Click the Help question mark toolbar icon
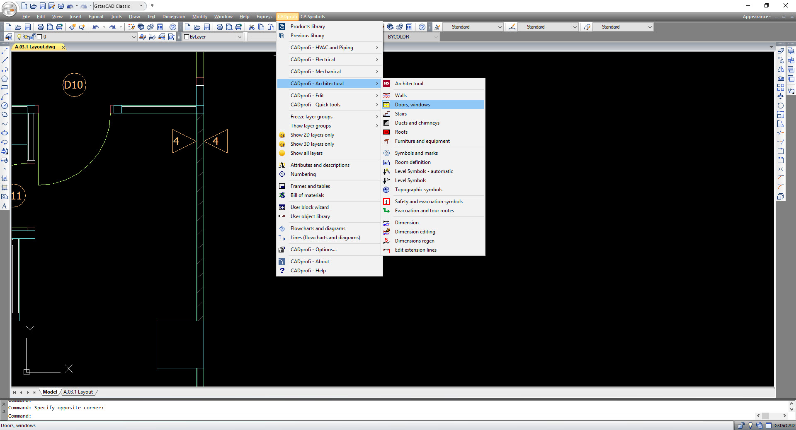796x430 pixels. tap(173, 27)
